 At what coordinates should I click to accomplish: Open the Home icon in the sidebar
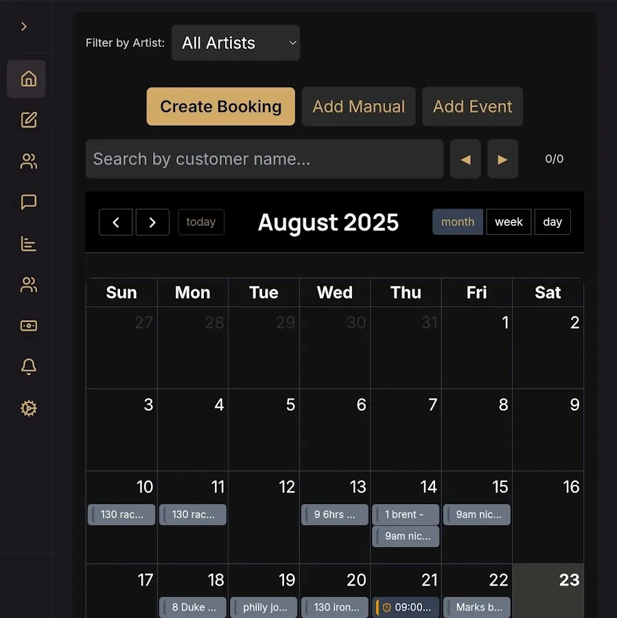pos(28,79)
